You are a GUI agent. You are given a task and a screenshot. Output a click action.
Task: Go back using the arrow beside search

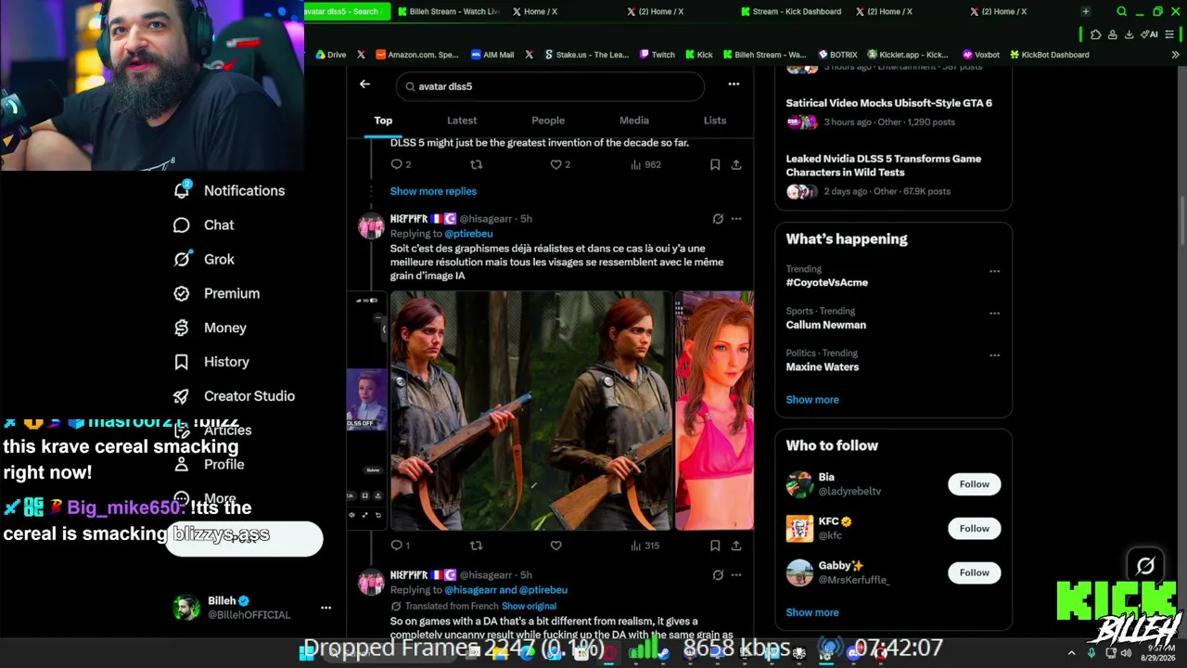(x=364, y=84)
